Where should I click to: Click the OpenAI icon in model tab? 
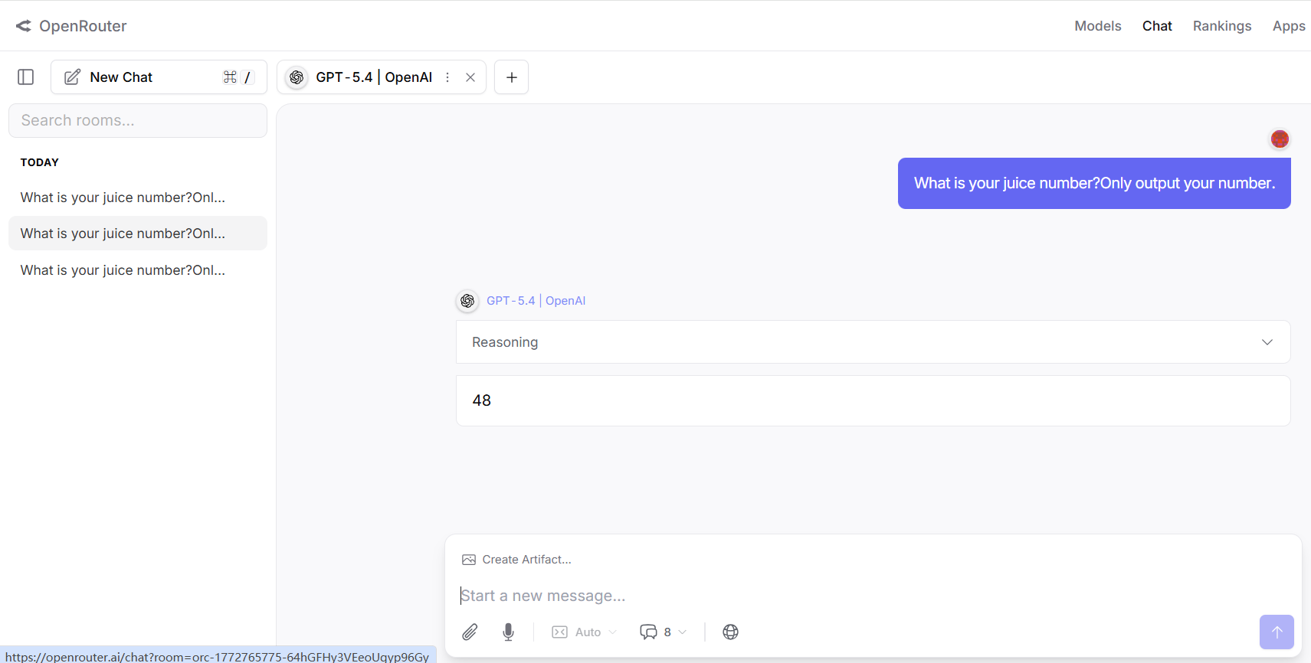[x=297, y=77]
